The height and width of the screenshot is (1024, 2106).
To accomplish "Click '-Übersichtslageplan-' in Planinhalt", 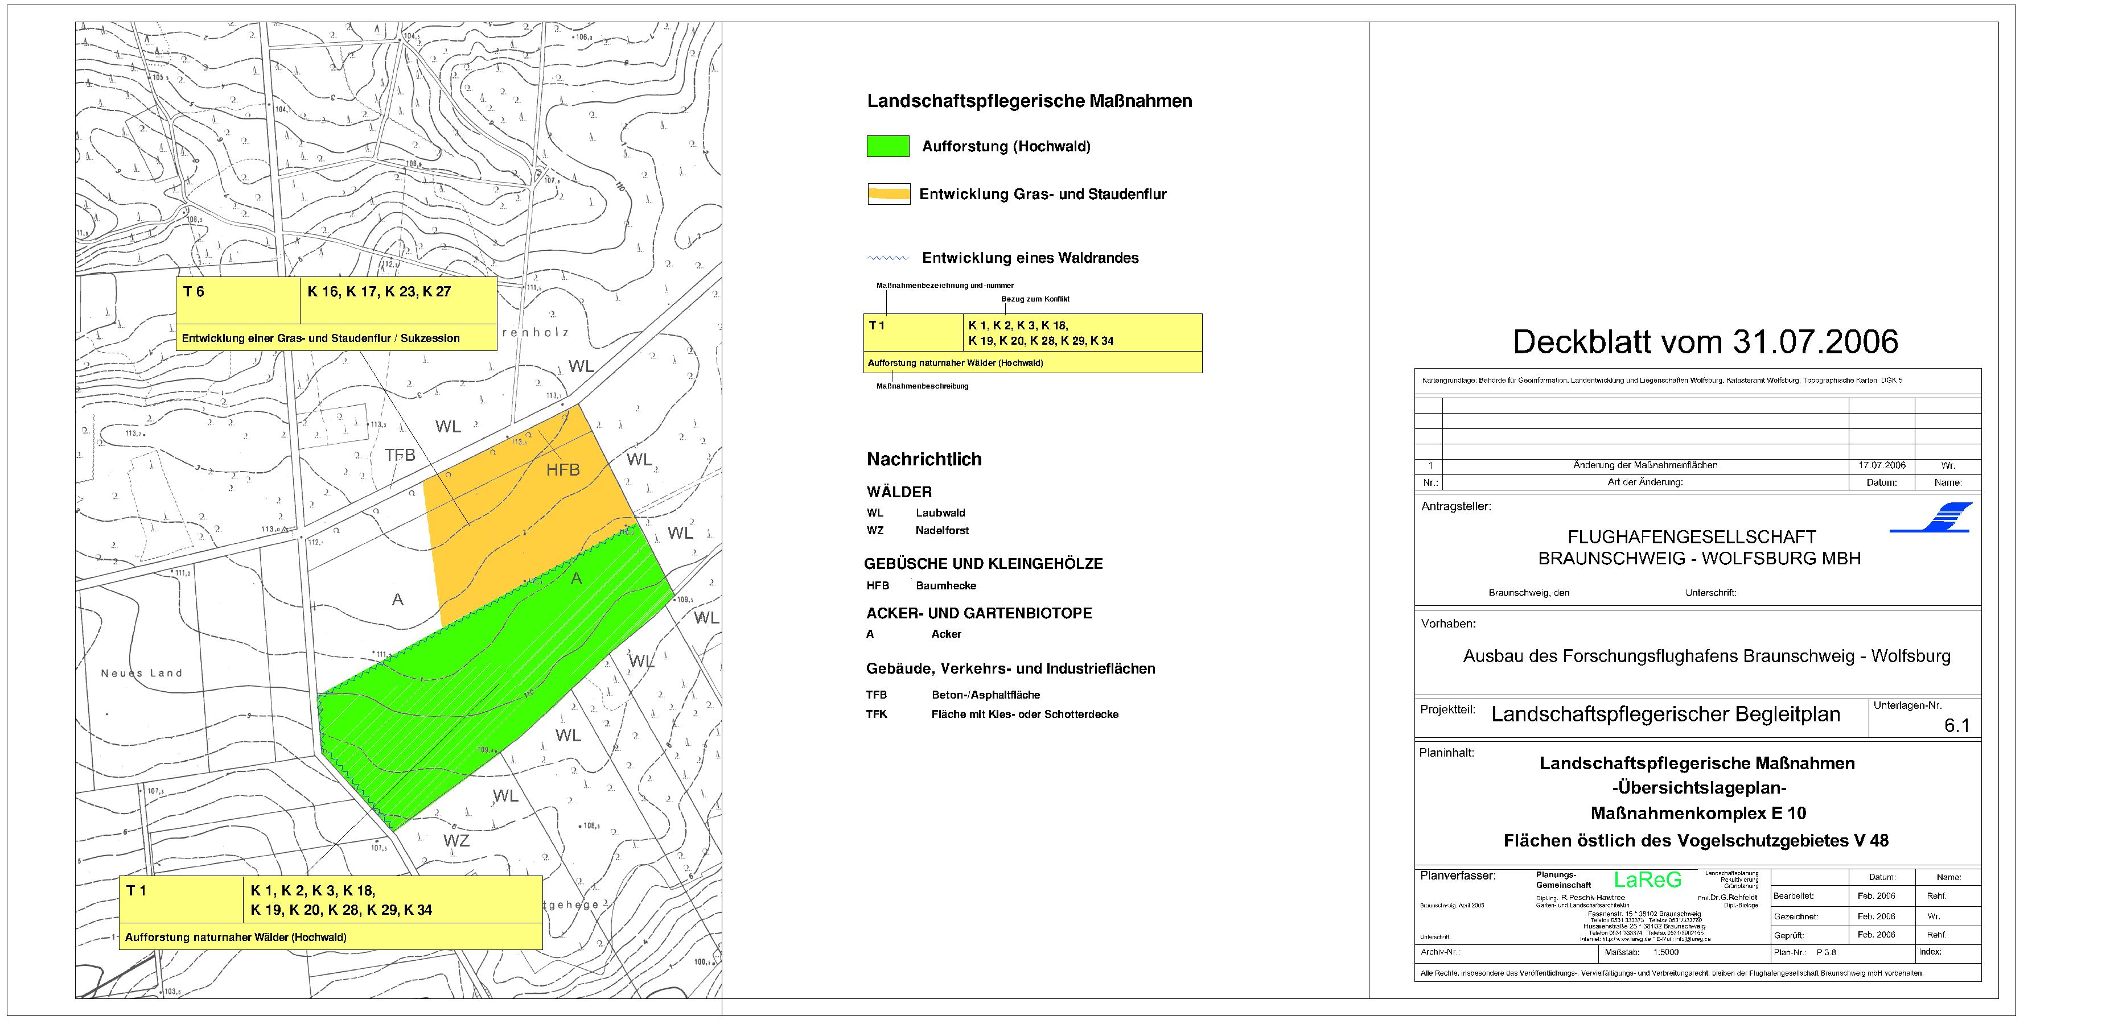I will [1699, 788].
